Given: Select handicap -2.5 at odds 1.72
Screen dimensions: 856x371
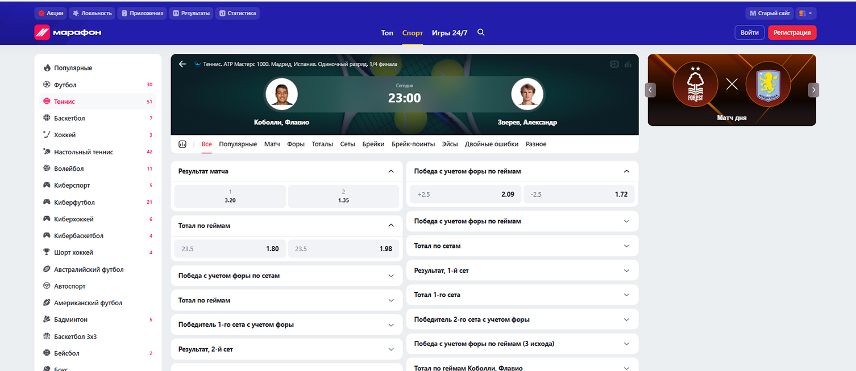Looking at the screenshot, I should point(579,194).
